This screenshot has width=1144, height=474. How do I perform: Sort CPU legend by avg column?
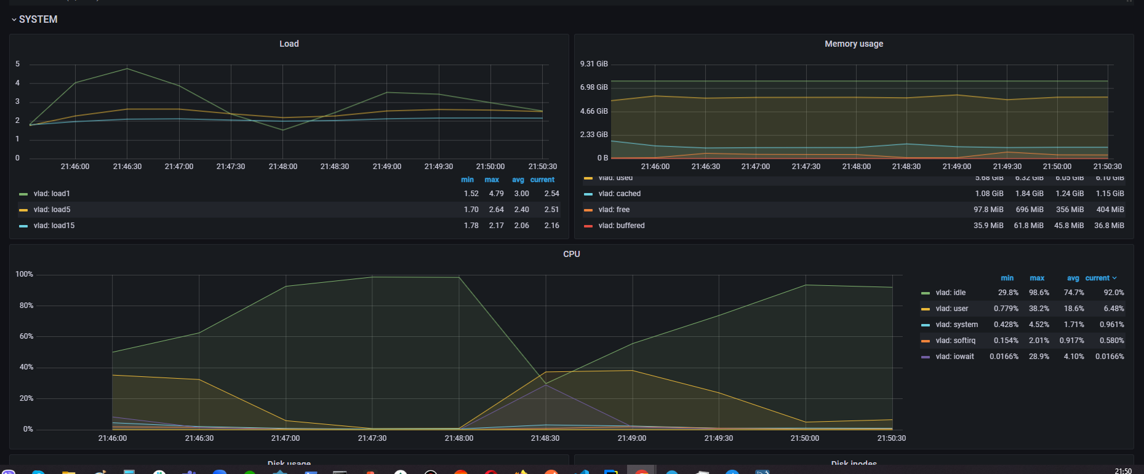tap(1073, 278)
